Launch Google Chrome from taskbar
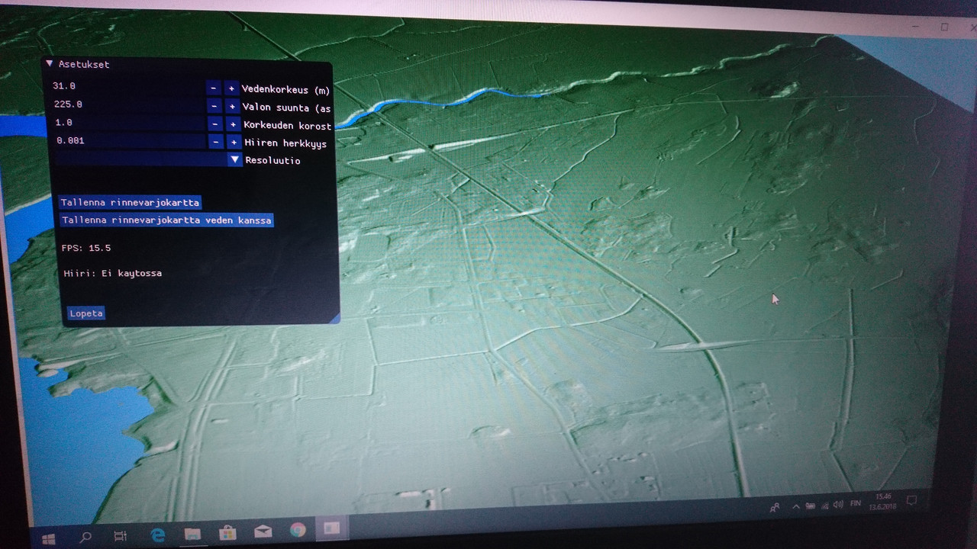Image resolution: width=977 pixels, height=549 pixels. 298,529
